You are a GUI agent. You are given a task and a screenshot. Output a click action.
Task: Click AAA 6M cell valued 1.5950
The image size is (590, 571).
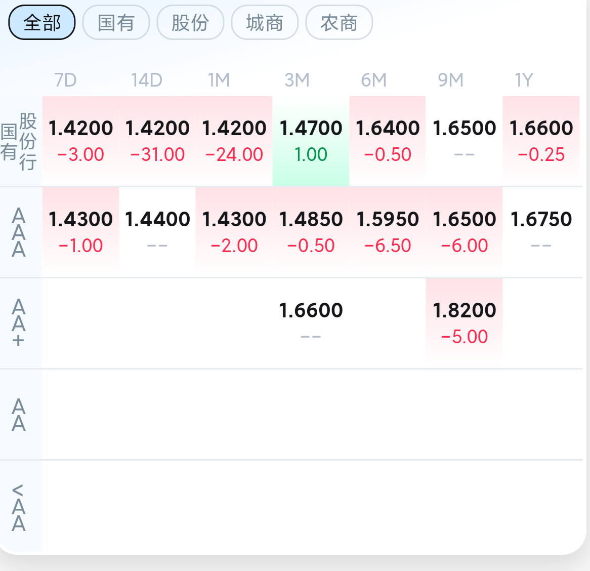388,232
